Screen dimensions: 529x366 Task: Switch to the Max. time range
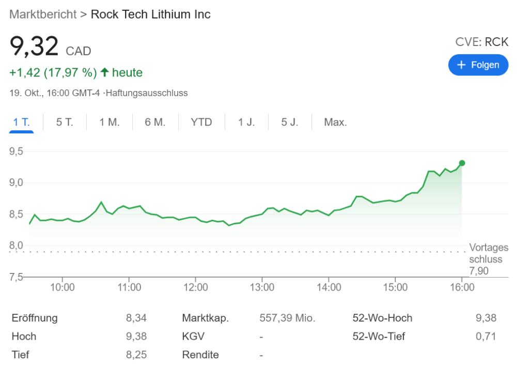point(335,122)
